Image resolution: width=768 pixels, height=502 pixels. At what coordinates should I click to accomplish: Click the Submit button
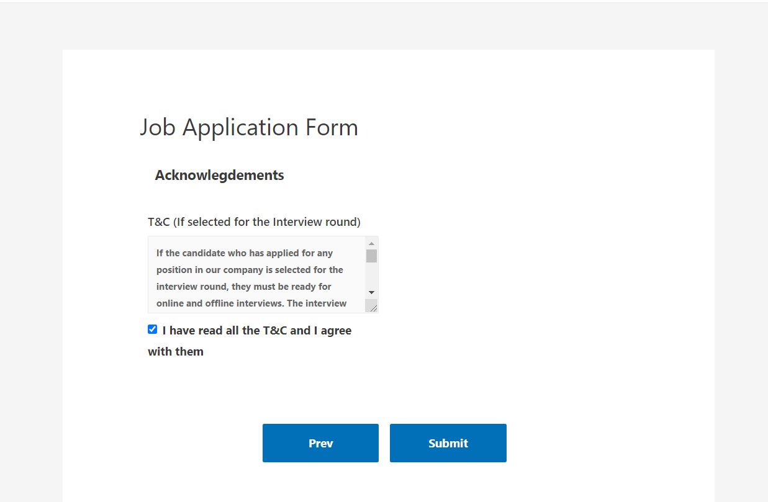448,443
